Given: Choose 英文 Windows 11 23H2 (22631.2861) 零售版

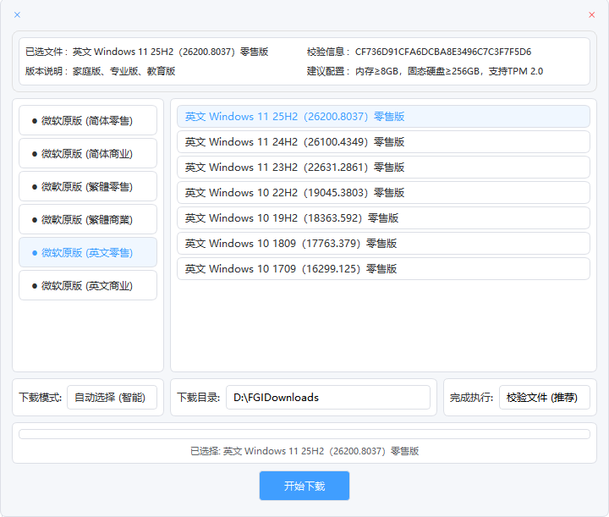Looking at the screenshot, I should [x=383, y=168].
